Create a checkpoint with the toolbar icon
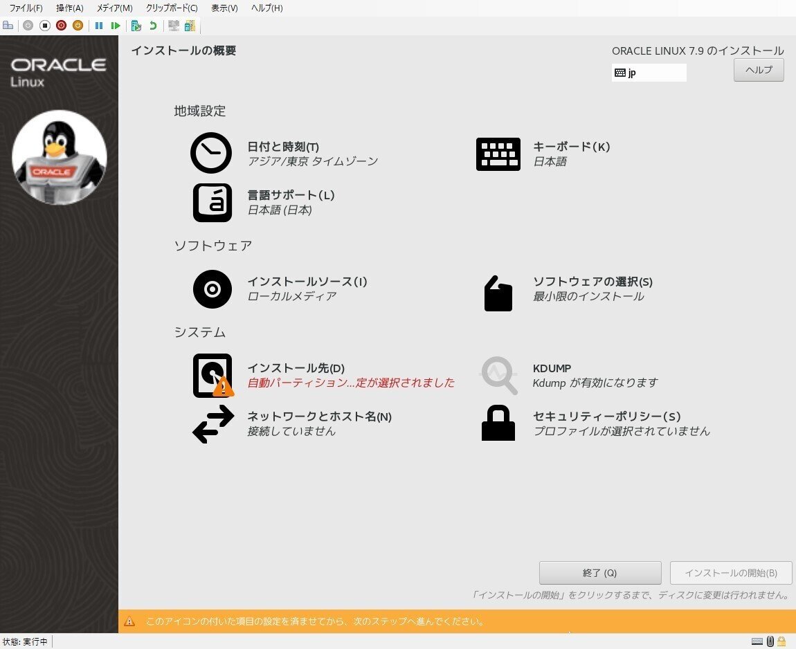 [x=136, y=26]
